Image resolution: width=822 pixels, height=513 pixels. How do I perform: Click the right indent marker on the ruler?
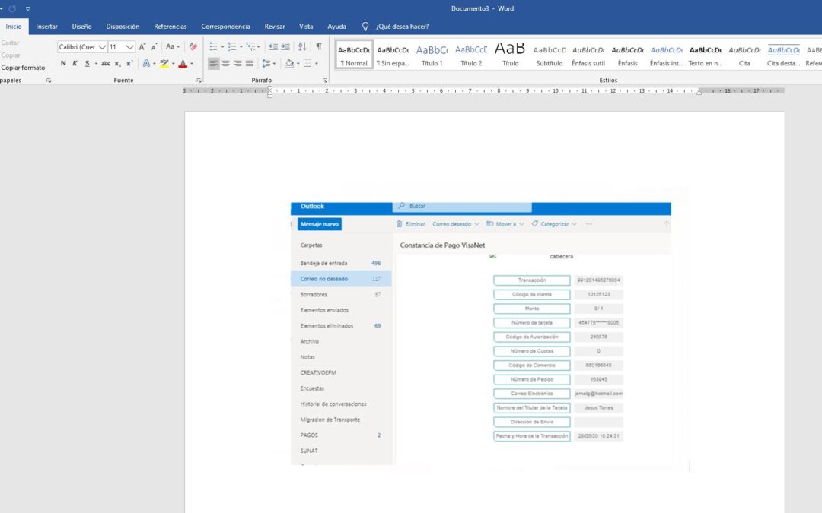click(x=699, y=92)
